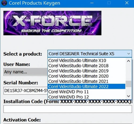Collapse the product dropdown via its chevron

[129, 54]
